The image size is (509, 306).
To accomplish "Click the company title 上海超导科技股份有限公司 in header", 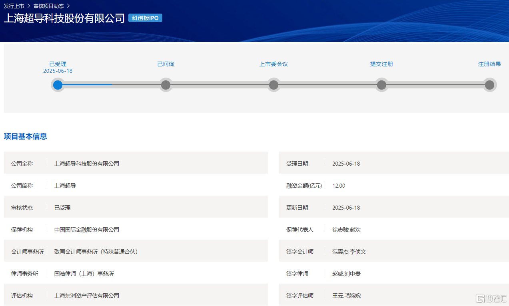I will tap(64, 18).
